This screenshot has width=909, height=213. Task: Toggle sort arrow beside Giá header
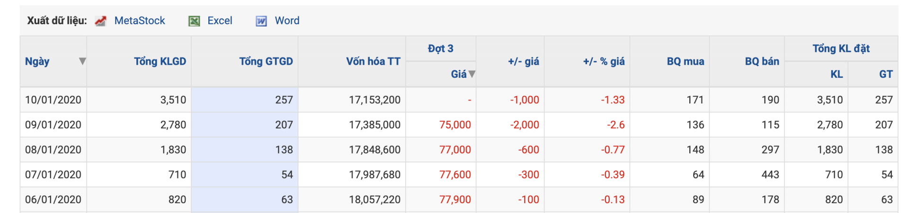[472, 74]
